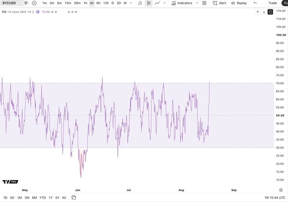Choose the 1h timeframe

coord(85,3)
